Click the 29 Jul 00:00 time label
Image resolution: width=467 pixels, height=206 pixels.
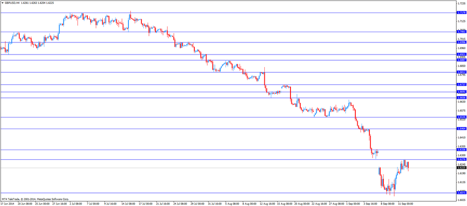click(198, 204)
